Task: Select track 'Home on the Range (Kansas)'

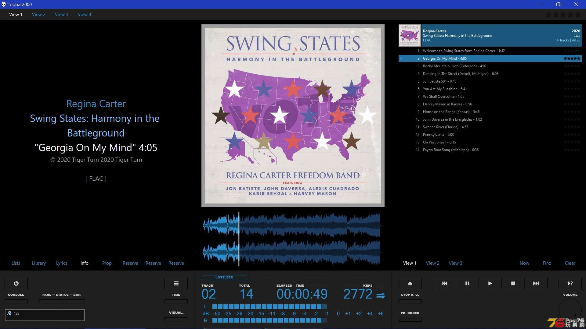Action: pos(490,112)
